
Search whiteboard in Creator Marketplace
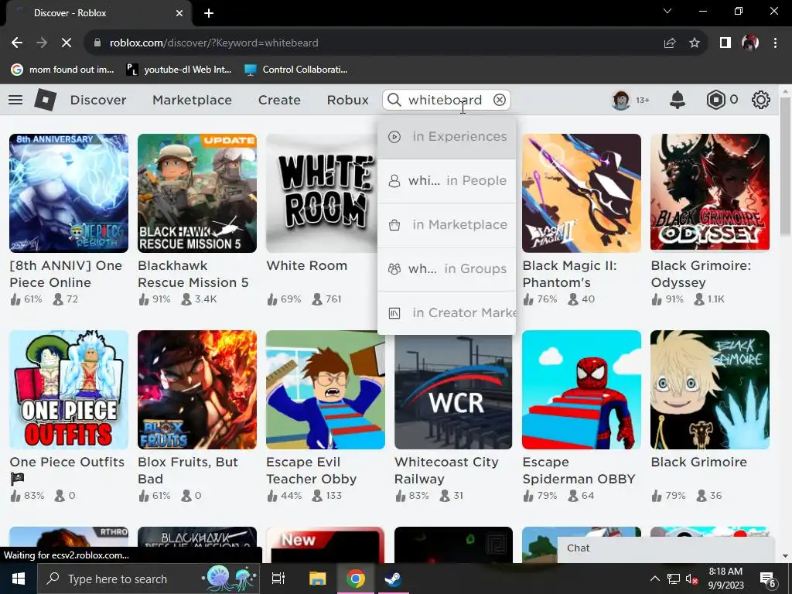446,313
